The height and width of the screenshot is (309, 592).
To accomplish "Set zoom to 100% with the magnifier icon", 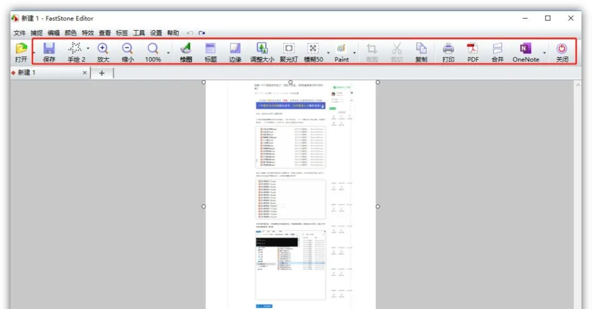I will [x=152, y=48].
